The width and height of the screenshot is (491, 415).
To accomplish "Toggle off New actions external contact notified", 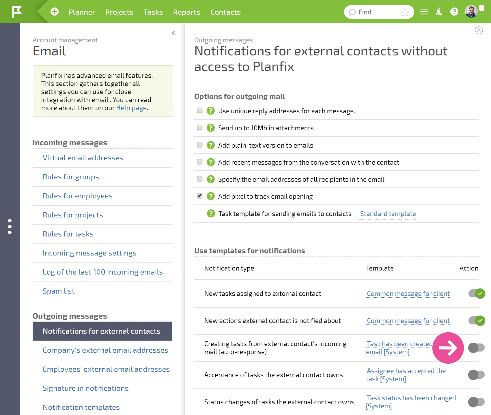I will click(x=477, y=321).
